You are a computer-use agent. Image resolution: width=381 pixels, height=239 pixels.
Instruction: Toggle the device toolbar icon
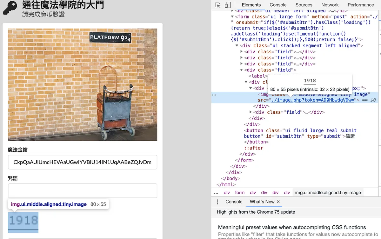[228, 5]
